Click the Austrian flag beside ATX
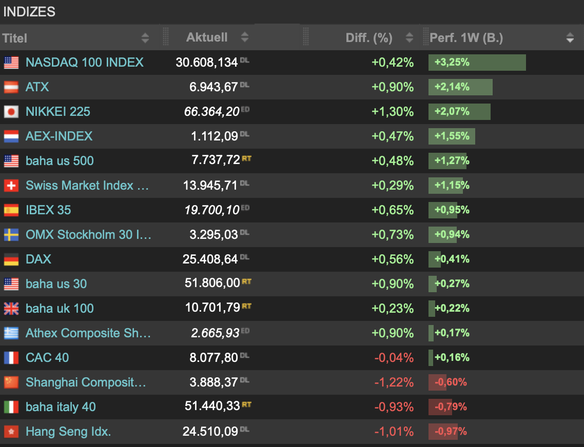 11,87
